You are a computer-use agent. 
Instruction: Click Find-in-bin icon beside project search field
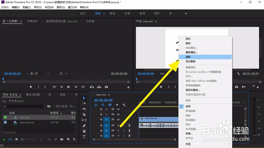point(49,106)
